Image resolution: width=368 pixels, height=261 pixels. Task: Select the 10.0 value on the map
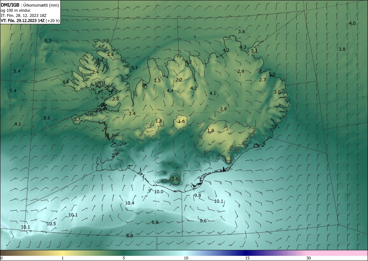159,192
